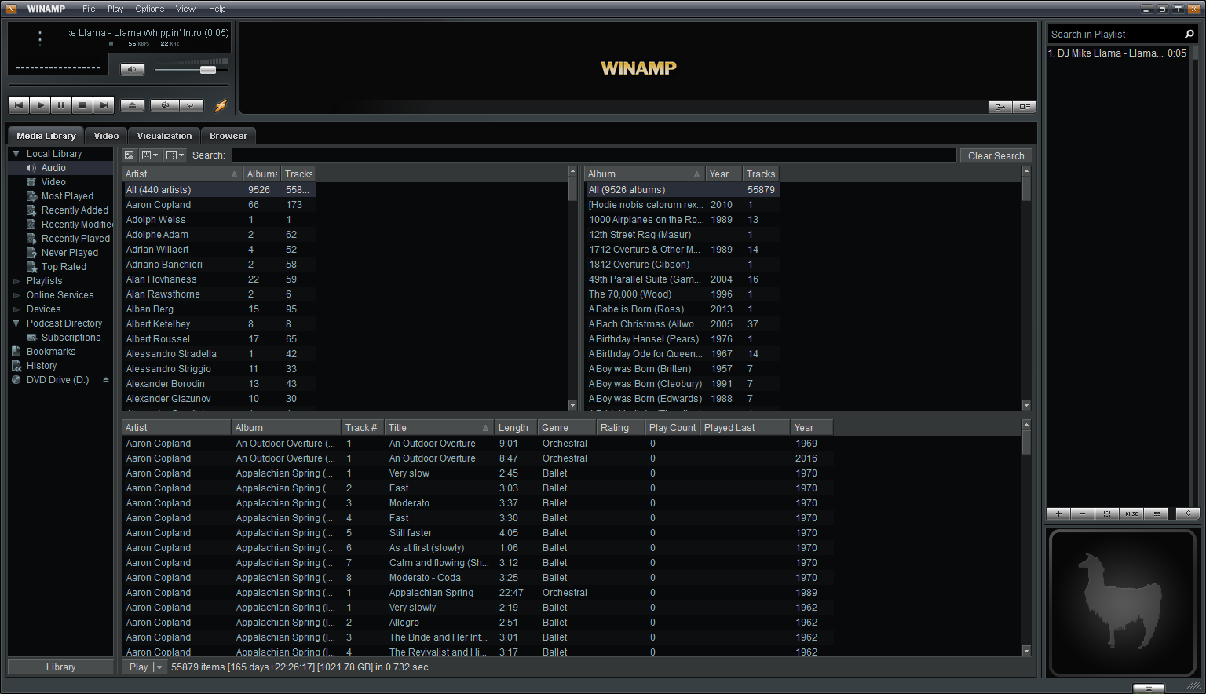Select artist Alban Berg

click(x=220, y=309)
